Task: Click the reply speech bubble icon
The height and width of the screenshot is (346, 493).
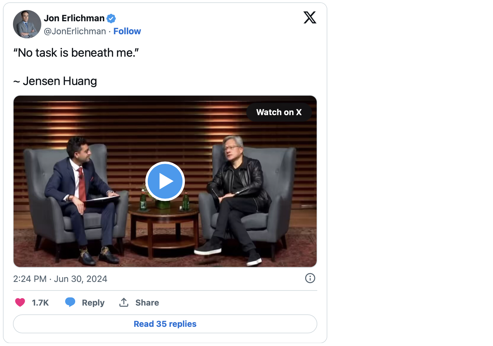Action: [70, 302]
